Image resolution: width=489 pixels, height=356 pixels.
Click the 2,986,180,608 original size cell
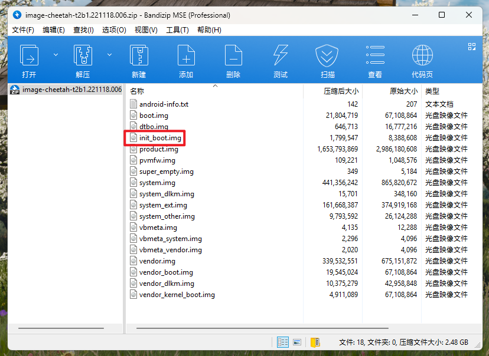pyautogui.click(x=396, y=149)
